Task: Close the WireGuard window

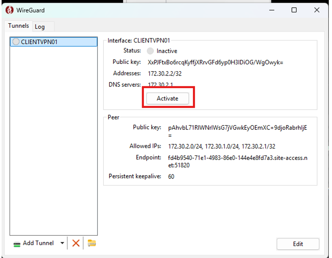Action: tap(317, 10)
